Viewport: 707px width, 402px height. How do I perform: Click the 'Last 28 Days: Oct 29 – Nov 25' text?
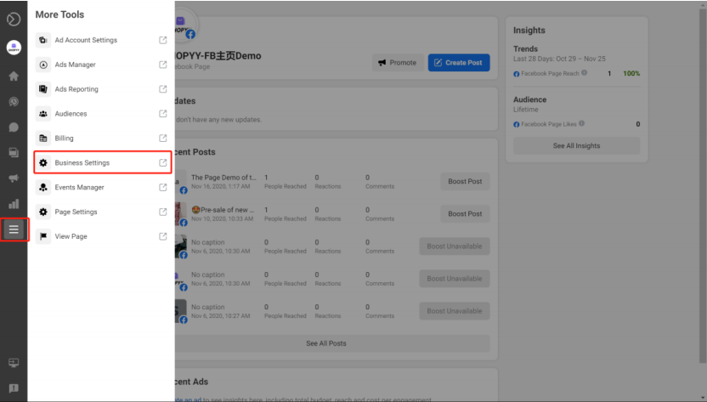click(559, 59)
